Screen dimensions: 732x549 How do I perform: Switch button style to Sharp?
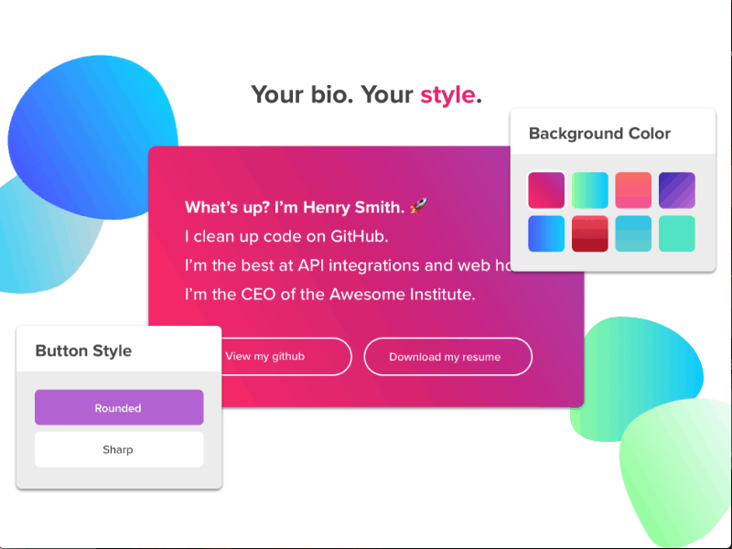119,449
